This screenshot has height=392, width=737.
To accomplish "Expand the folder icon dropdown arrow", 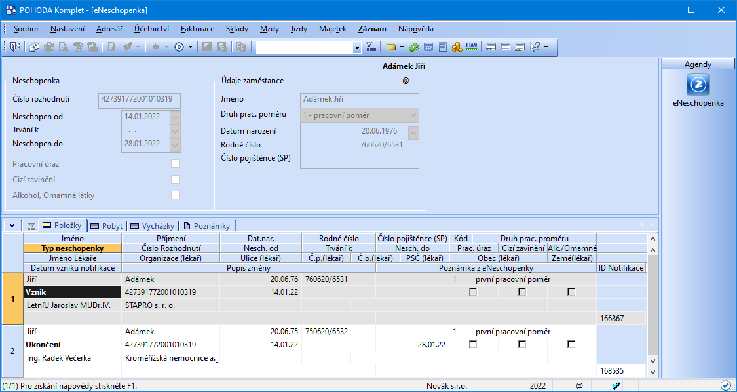I will coord(402,47).
